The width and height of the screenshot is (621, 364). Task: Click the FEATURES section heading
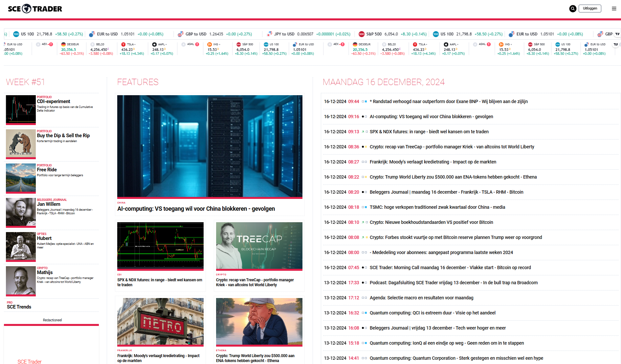pos(138,82)
